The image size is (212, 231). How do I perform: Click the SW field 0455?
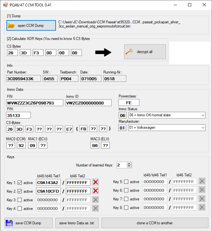pyautogui.click(x=50, y=78)
